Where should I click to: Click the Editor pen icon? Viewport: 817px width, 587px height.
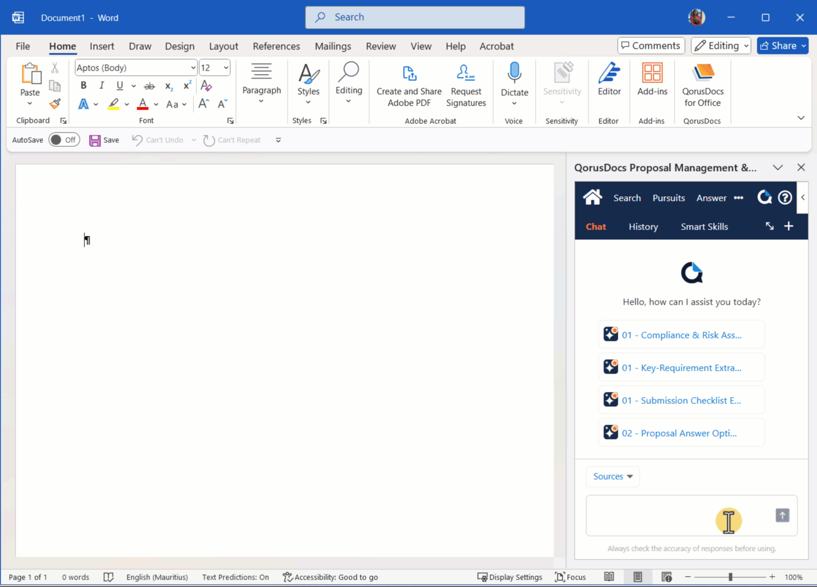609,73
